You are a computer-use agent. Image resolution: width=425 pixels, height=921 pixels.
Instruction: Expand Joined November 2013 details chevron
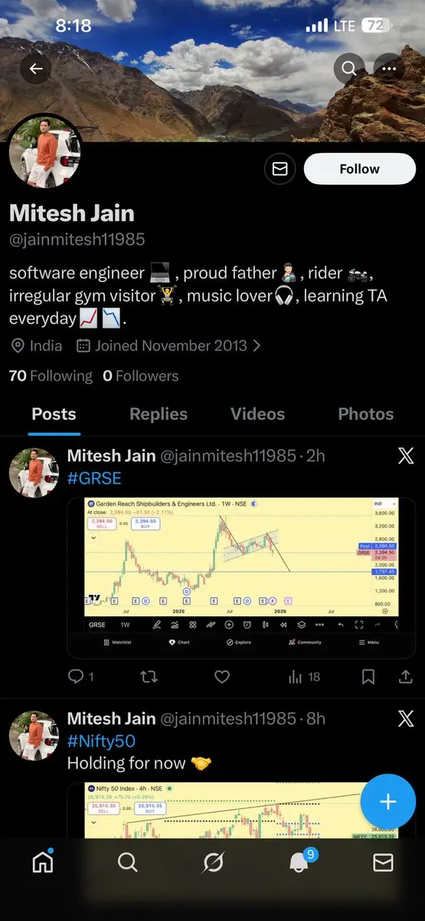click(x=257, y=346)
